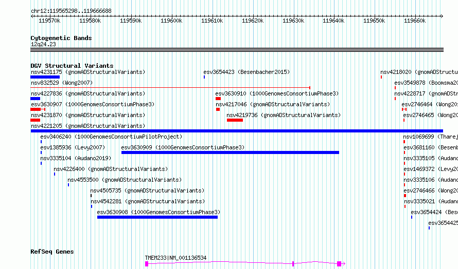This screenshot has width=458, height=269.
Task: Click the 119600k ruler position
Action: pos(171,21)
